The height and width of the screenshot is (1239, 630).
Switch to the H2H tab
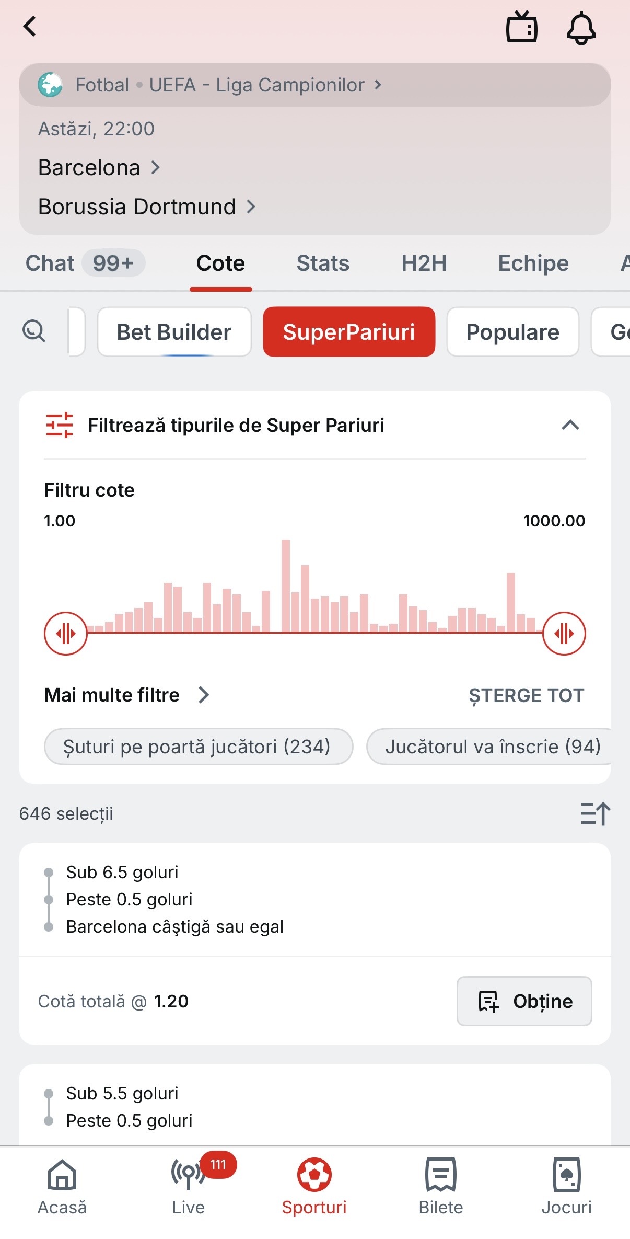pos(424,263)
